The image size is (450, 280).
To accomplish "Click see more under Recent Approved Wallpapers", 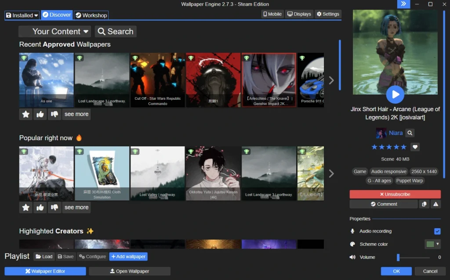I will (76, 114).
